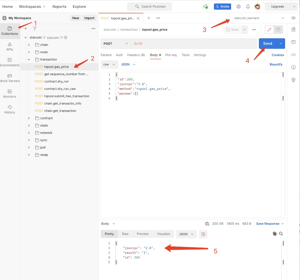This screenshot has width=300, height=280.
Task: Click the user avatar icon
Action: point(257,6)
